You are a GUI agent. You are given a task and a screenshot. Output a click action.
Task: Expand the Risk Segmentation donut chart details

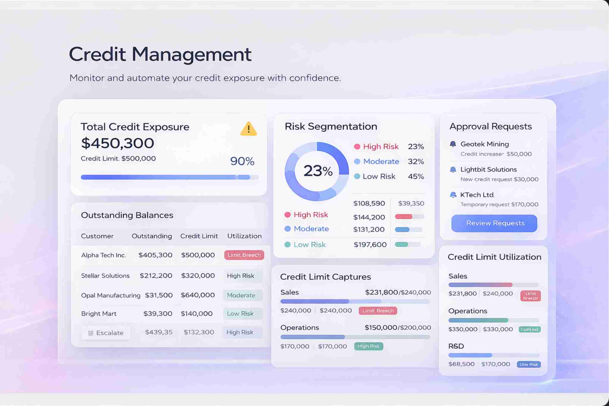click(317, 171)
